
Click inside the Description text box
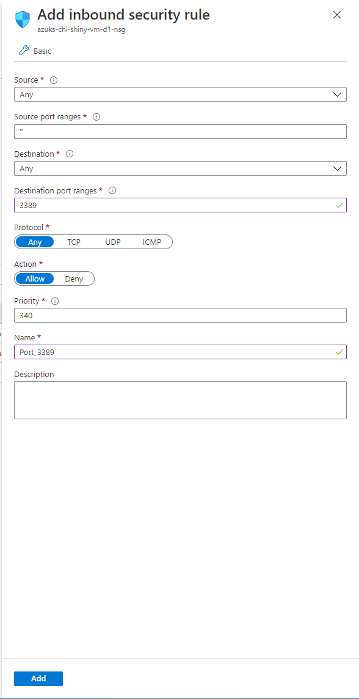click(x=179, y=399)
